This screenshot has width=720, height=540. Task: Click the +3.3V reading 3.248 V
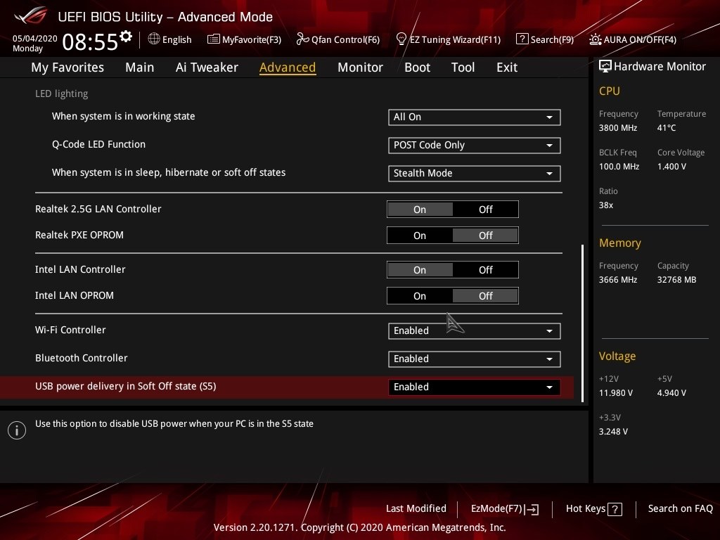613,432
